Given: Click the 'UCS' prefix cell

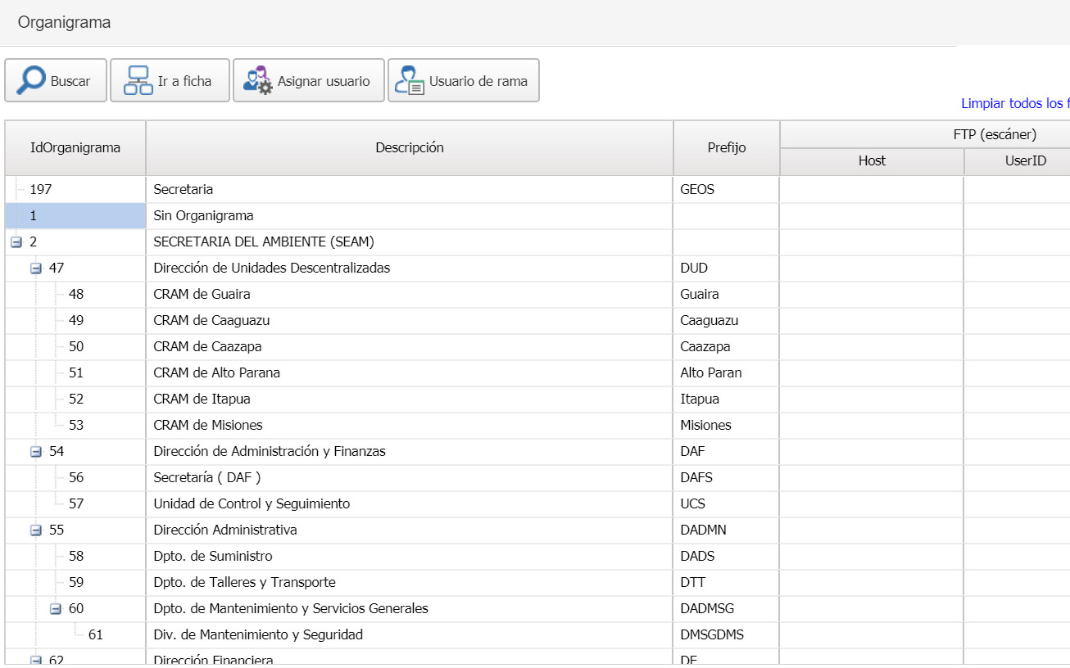Looking at the screenshot, I should 727,504.
